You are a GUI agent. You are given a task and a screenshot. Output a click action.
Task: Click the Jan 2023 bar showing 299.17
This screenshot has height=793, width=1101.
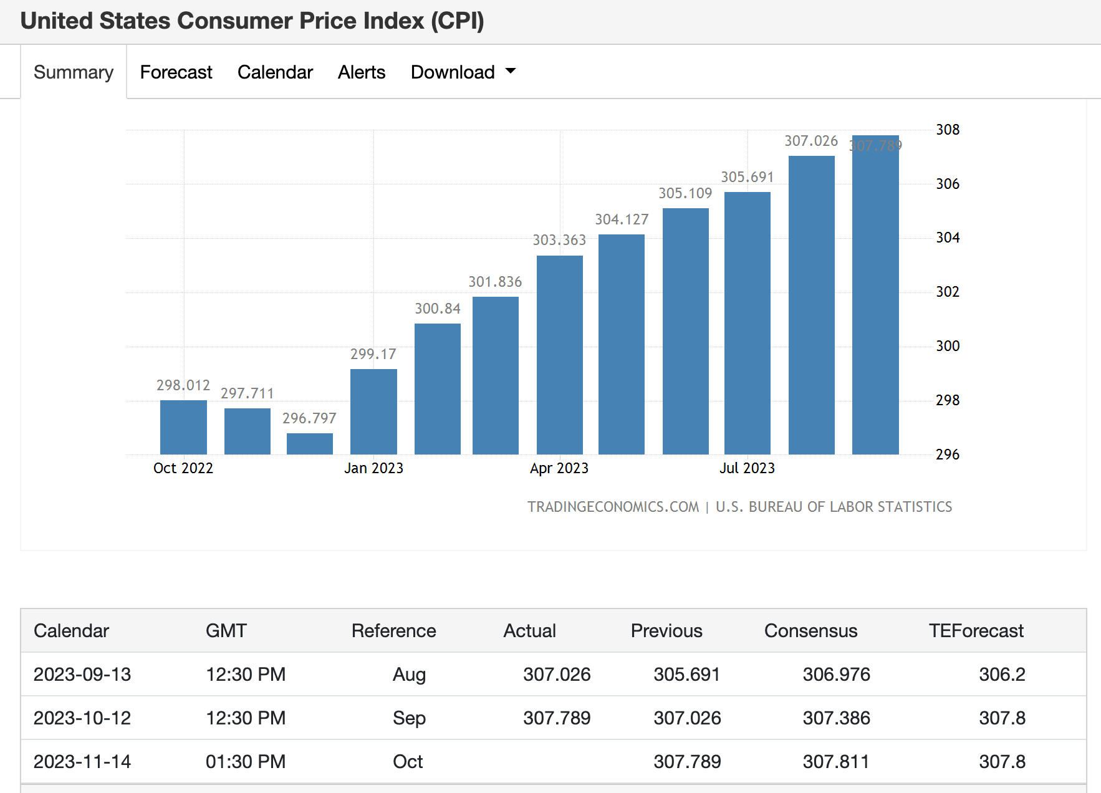point(373,411)
